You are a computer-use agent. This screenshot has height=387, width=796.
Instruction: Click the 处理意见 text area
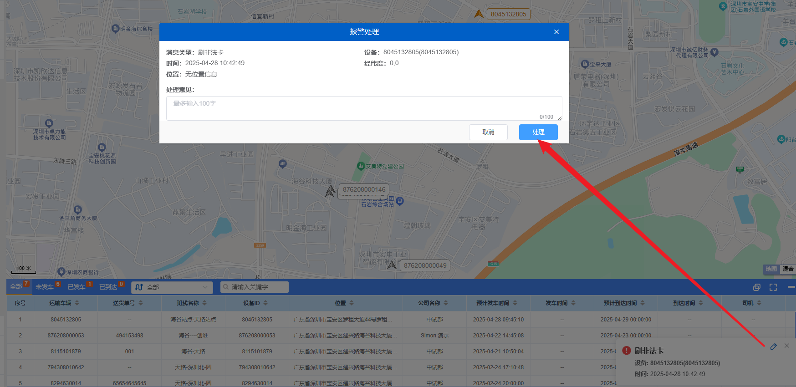364,108
